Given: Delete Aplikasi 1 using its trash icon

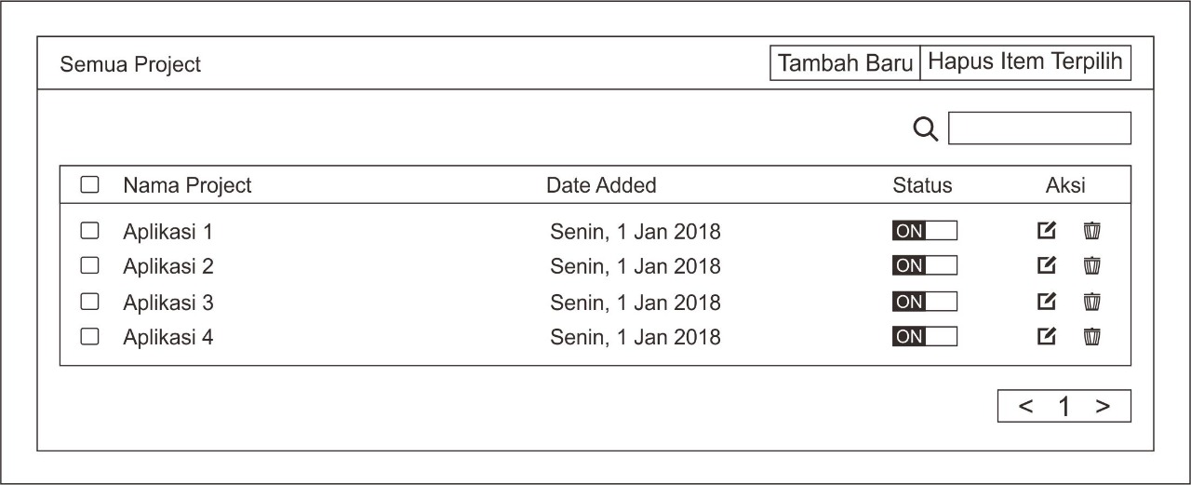Looking at the screenshot, I should point(1092,231).
